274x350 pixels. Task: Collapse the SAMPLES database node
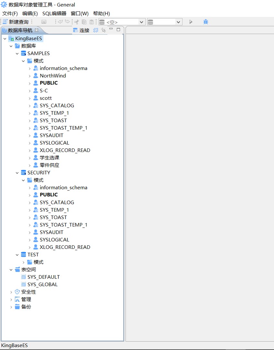pyautogui.click(x=17, y=53)
